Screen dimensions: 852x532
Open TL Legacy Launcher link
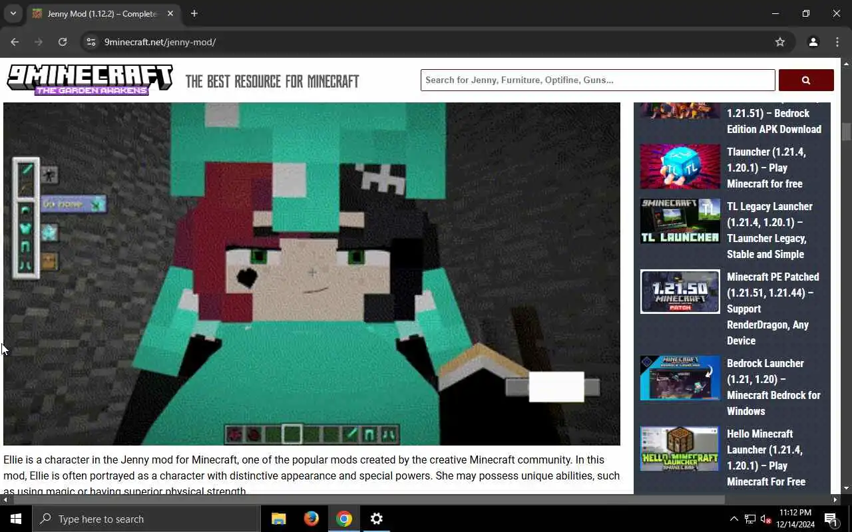[769, 230]
